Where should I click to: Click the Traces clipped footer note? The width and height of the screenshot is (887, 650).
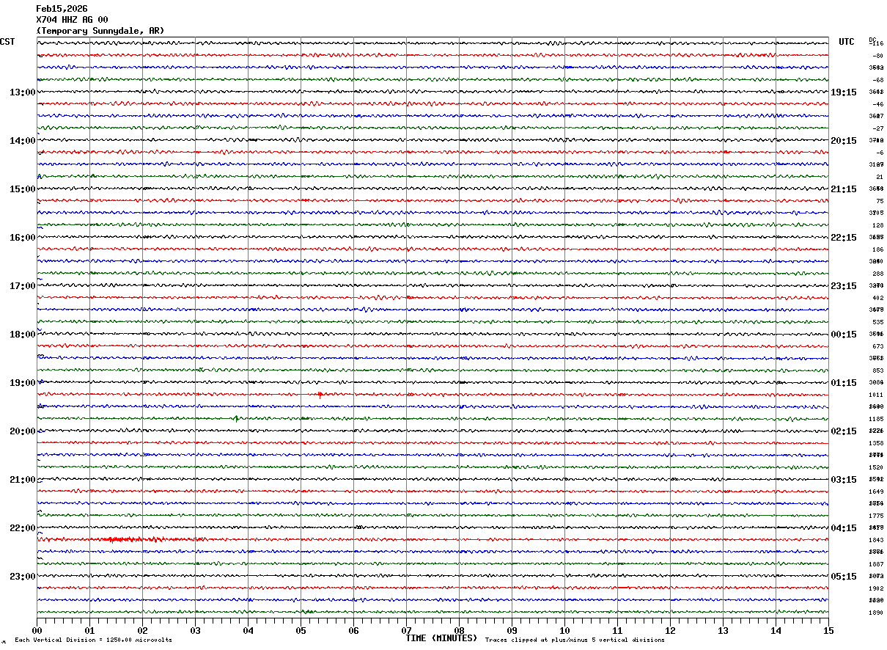pyautogui.click(x=575, y=640)
